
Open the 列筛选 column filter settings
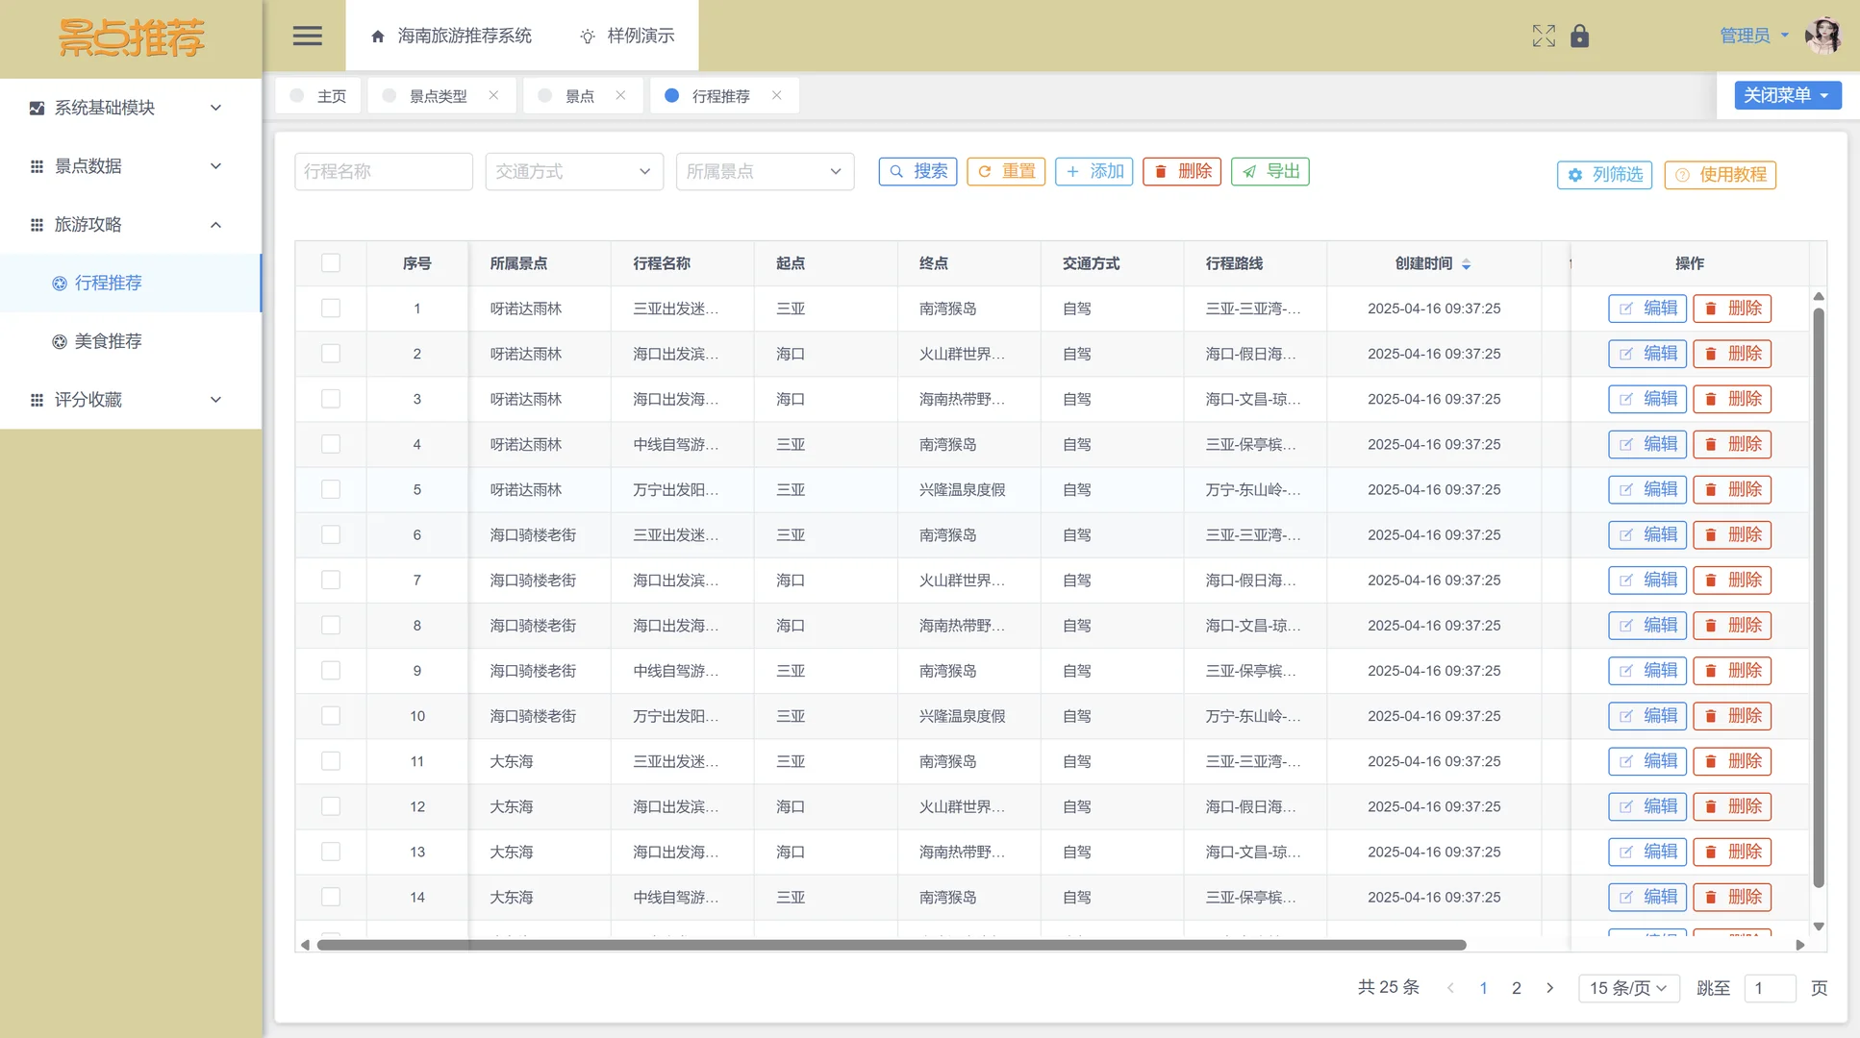pyautogui.click(x=1603, y=175)
